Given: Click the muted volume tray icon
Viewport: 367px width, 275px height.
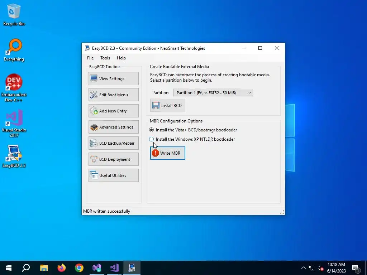Looking at the screenshot, I should pos(320,268).
